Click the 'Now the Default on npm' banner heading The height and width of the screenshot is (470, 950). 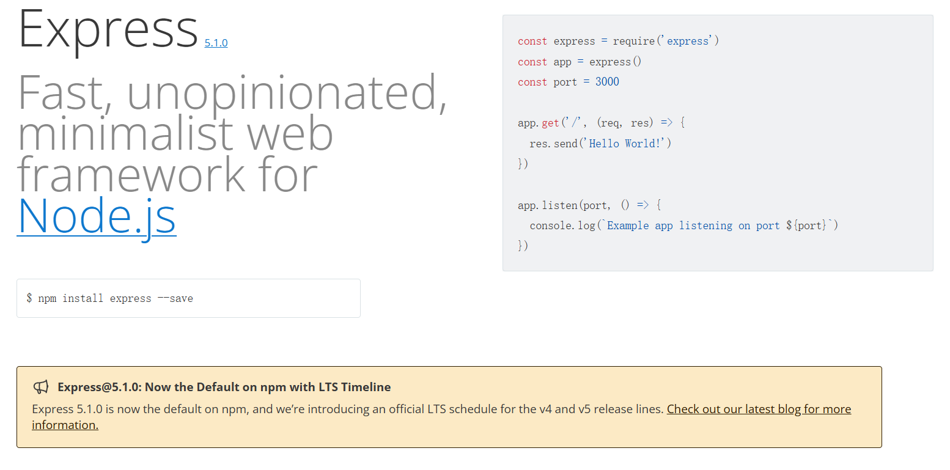(x=224, y=387)
